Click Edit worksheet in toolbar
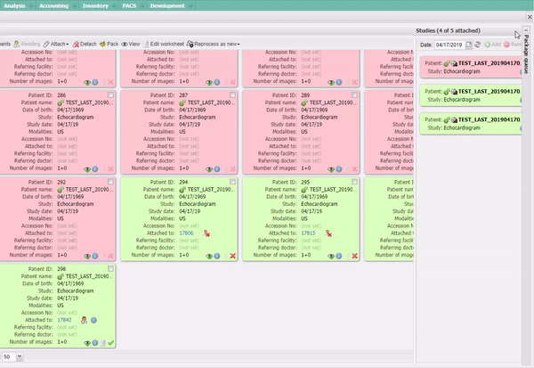 (x=164, y=44)
